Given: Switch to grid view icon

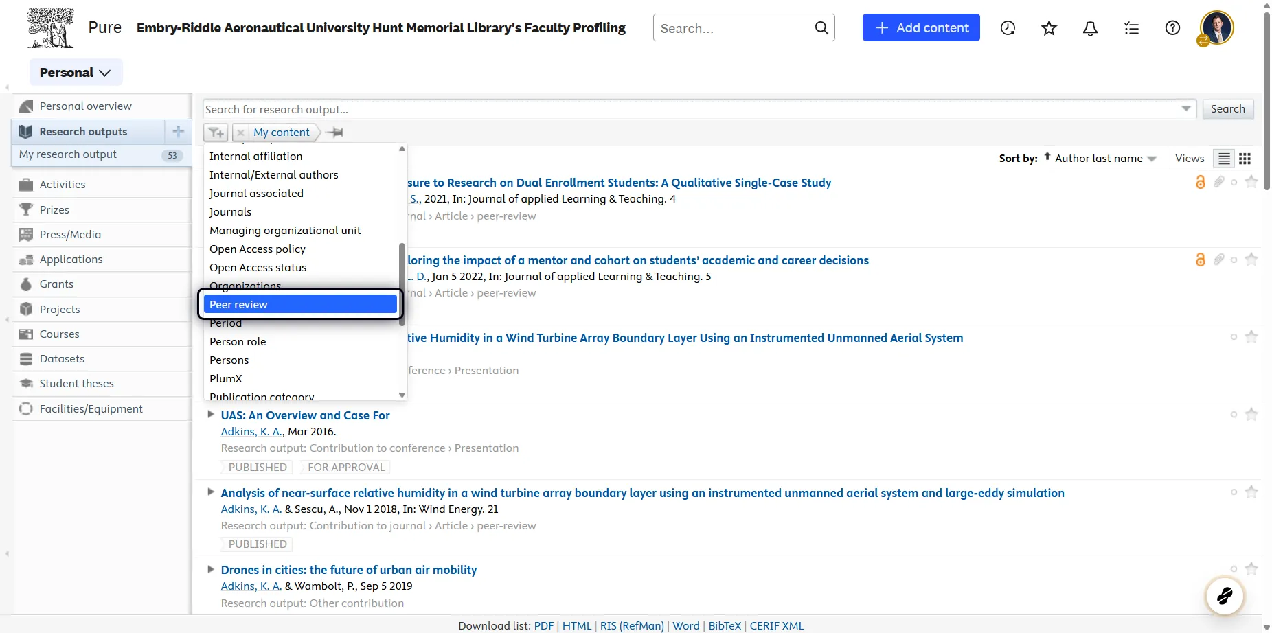Looking at the screenshot, I should tap(1245, 159).
